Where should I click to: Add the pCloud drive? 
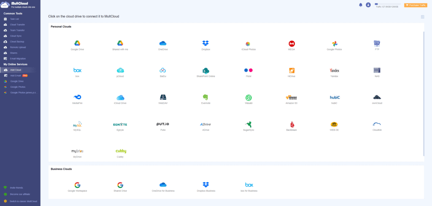point(120,70)
